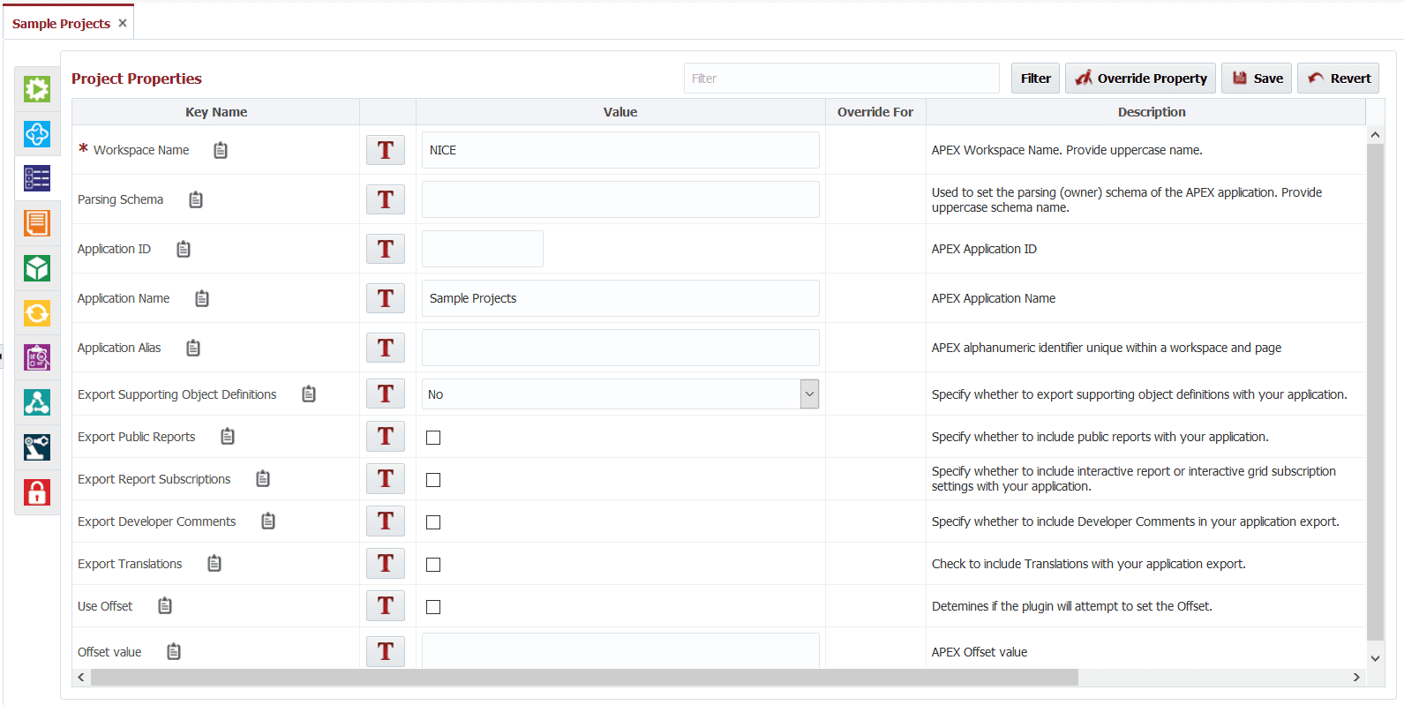This screenshot has width=1404, height=705.
Task: Click clipboard icon next to Application Alias
Action: click(x=193, y=348)
